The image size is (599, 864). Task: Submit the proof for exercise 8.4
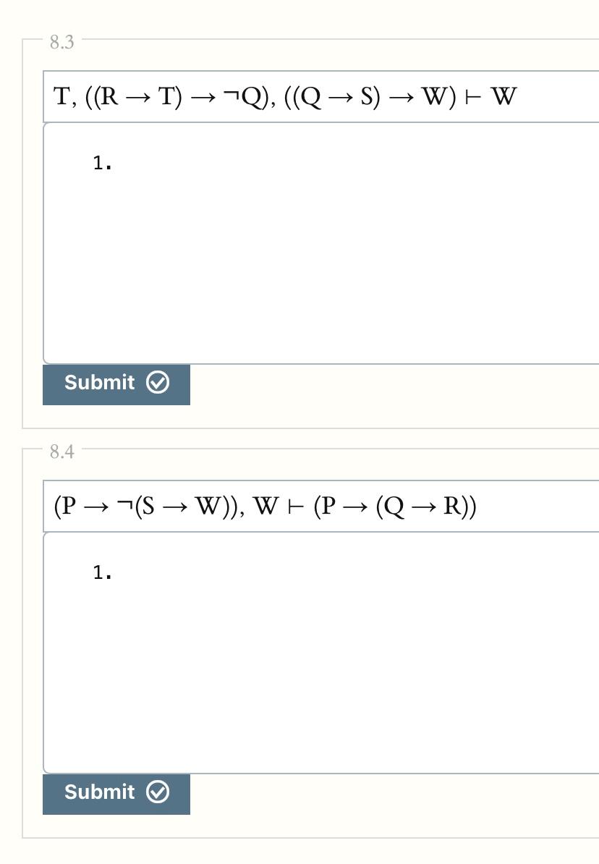tap(116, 792)
